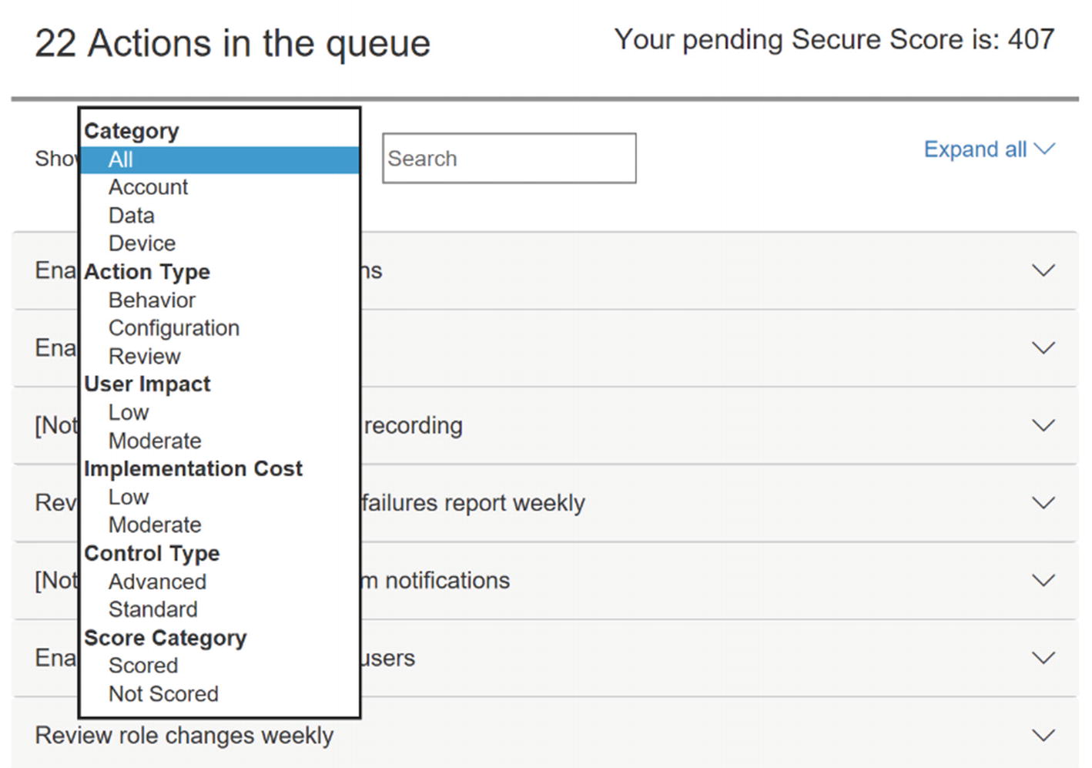Viewport: 1092px width, 768px height.
Task: Expand the row ending in 'users' chevron
Action: pyautogui.click(x=1043, y=658)
